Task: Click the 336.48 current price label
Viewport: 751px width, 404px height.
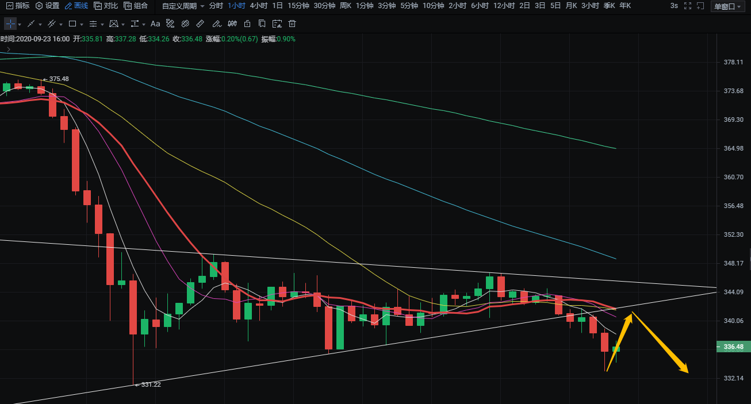Action: (732, 347)
